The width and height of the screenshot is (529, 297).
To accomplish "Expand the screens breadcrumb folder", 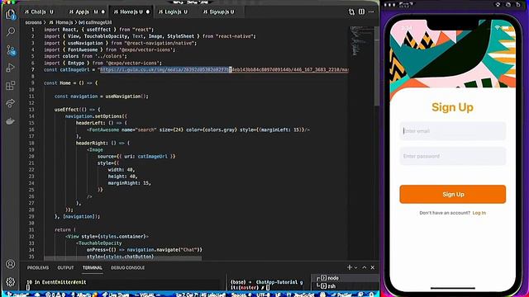I will pos(33,22).
